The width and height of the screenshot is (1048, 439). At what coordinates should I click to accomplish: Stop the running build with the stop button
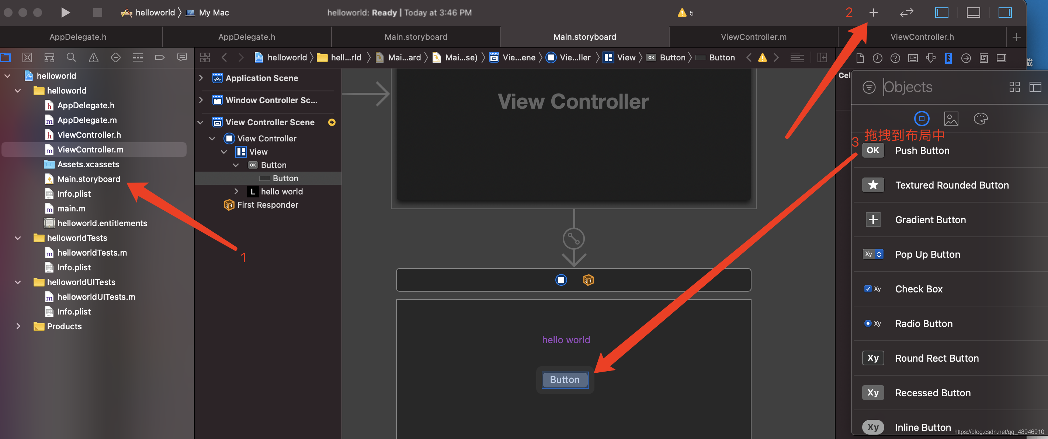pyautogui.click(x=98, y=13)
